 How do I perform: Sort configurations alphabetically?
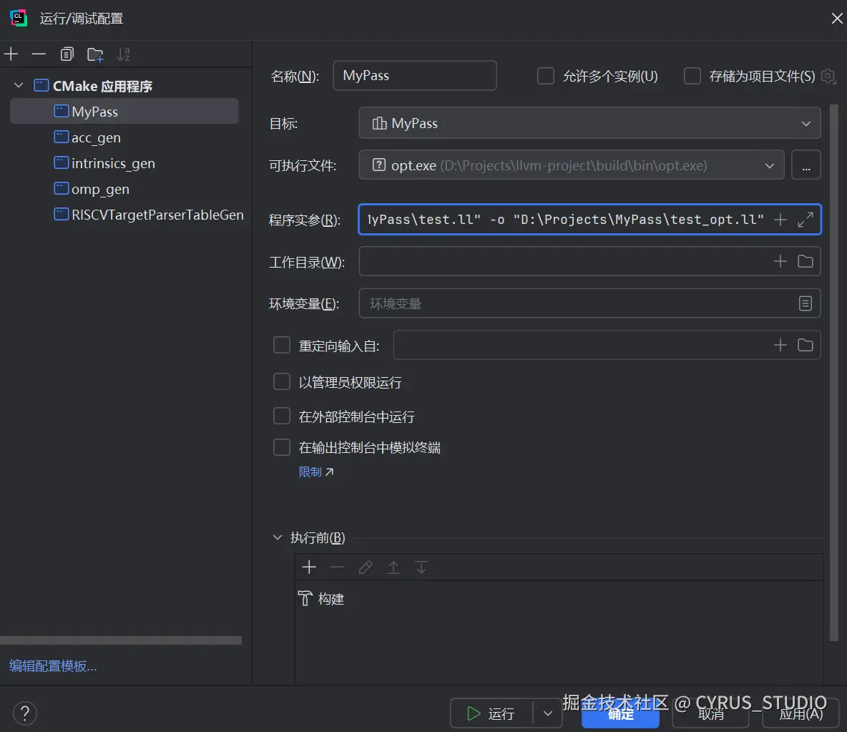coord(123,54)
